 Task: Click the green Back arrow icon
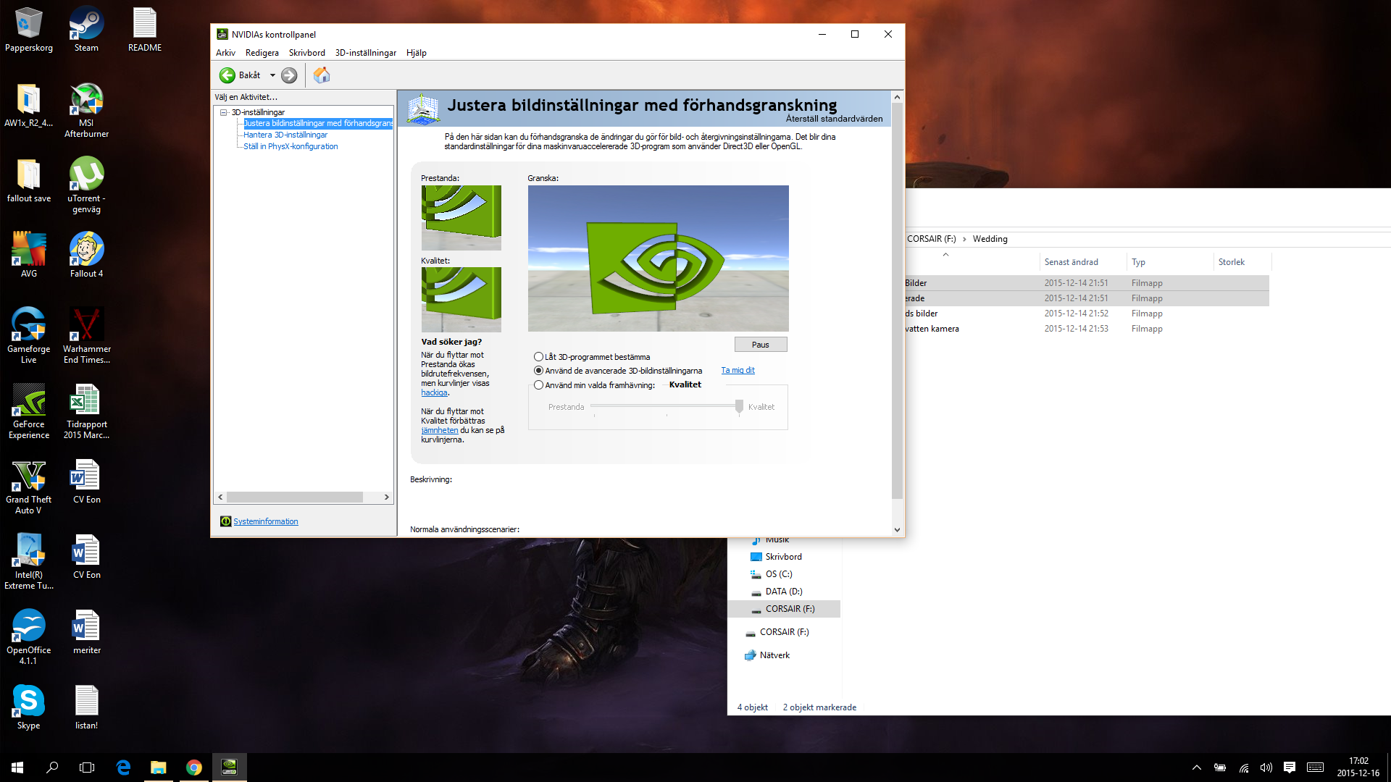[227, 75]
